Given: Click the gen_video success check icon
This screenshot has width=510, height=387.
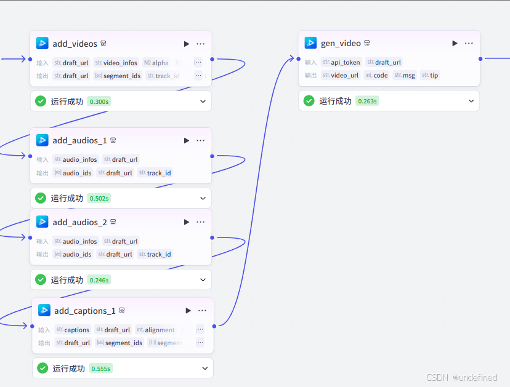Looking at the screenshot, I should click(x=309, y=101).
